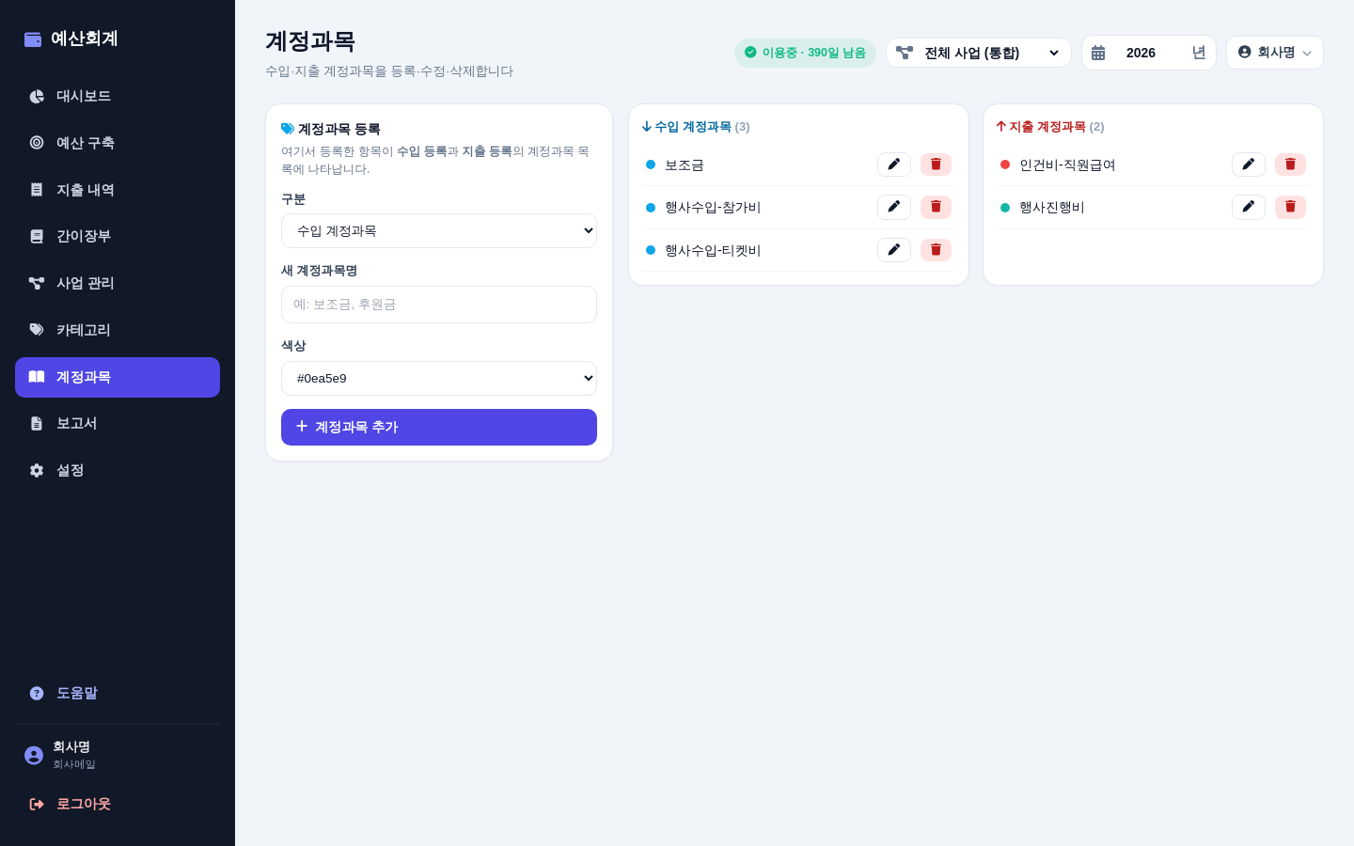The height and width of the screenshot is (846, 1354).
Task: Open 예산 구축 in the sidebar
Action: tap(118, 143)
